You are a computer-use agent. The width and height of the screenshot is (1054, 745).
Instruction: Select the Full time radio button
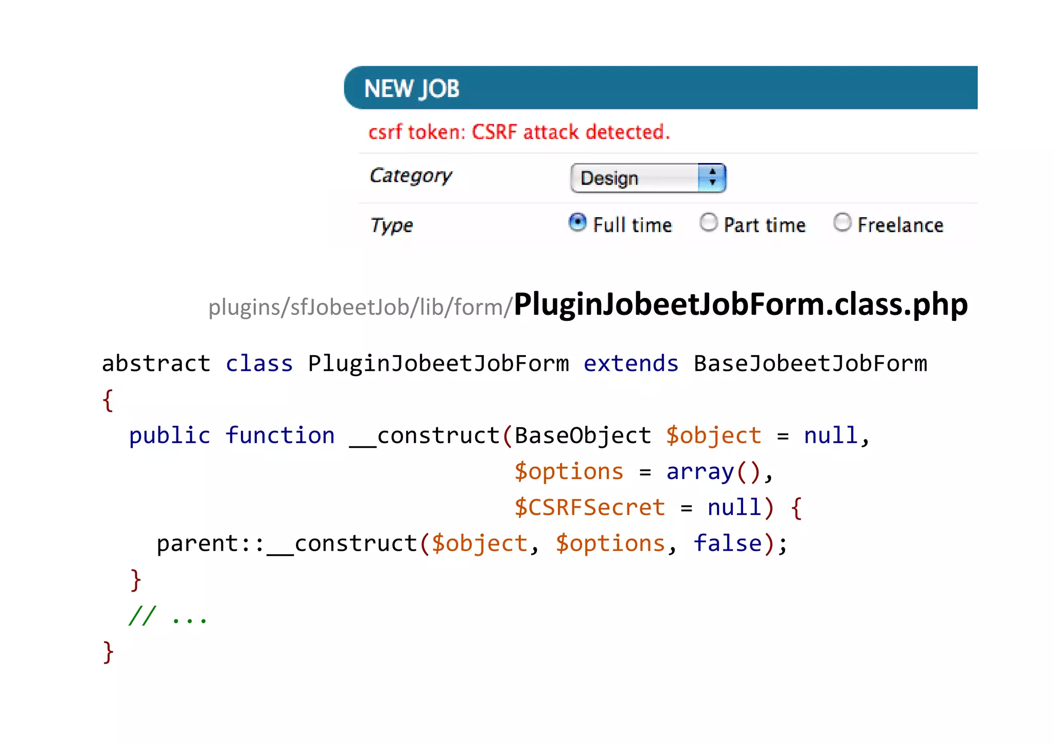point(577,222)
